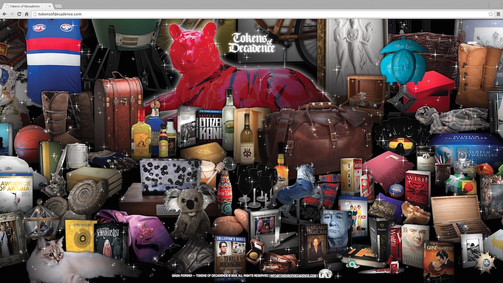
Task: Select the yellow tequila bottle
Action: tap(141, 135)
